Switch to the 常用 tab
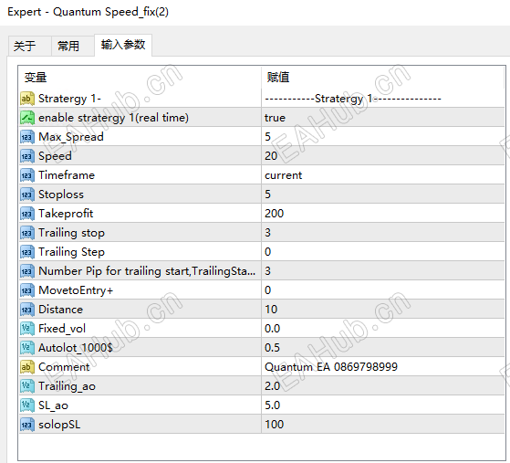The image size is (510, 463). point(73,46)
